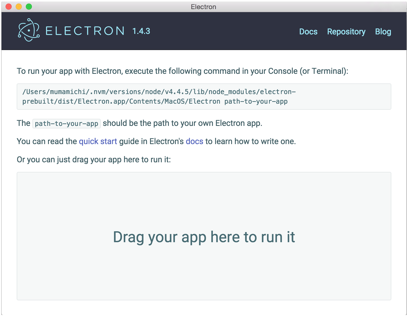The width and height of the screenshot is (407, 316).
Task: Follow the quick start guide link
Action: click(x=98, y=141)
